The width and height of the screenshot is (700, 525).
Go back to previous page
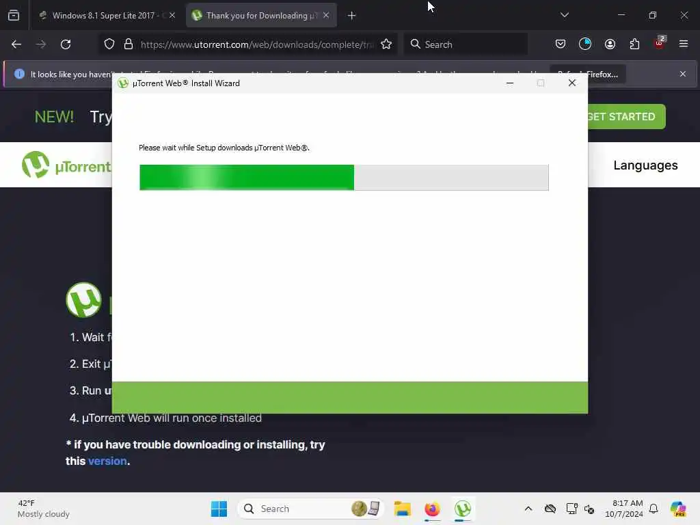(16, 44)
